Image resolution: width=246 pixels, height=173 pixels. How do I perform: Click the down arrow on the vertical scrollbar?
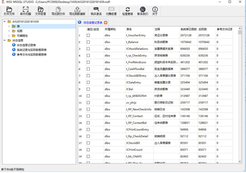coord(240,161)
